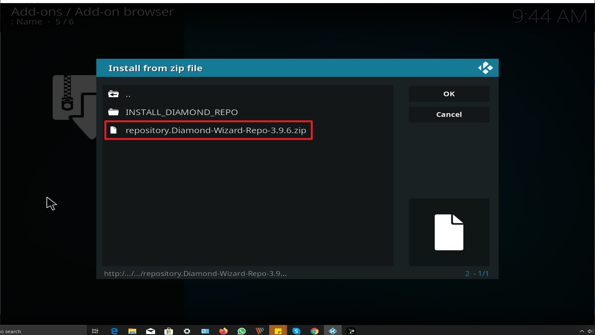Open Settings gear on taskbar
Viewport: 595px width, 335px height.
(x=187, y=331)
